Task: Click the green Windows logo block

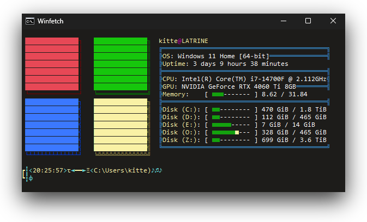Action: 121,64
